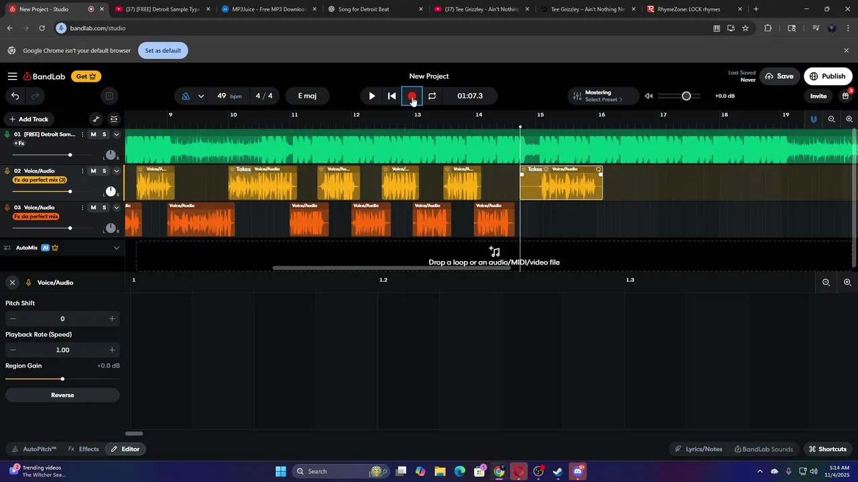Invite a collaborator

pos(818,96)
